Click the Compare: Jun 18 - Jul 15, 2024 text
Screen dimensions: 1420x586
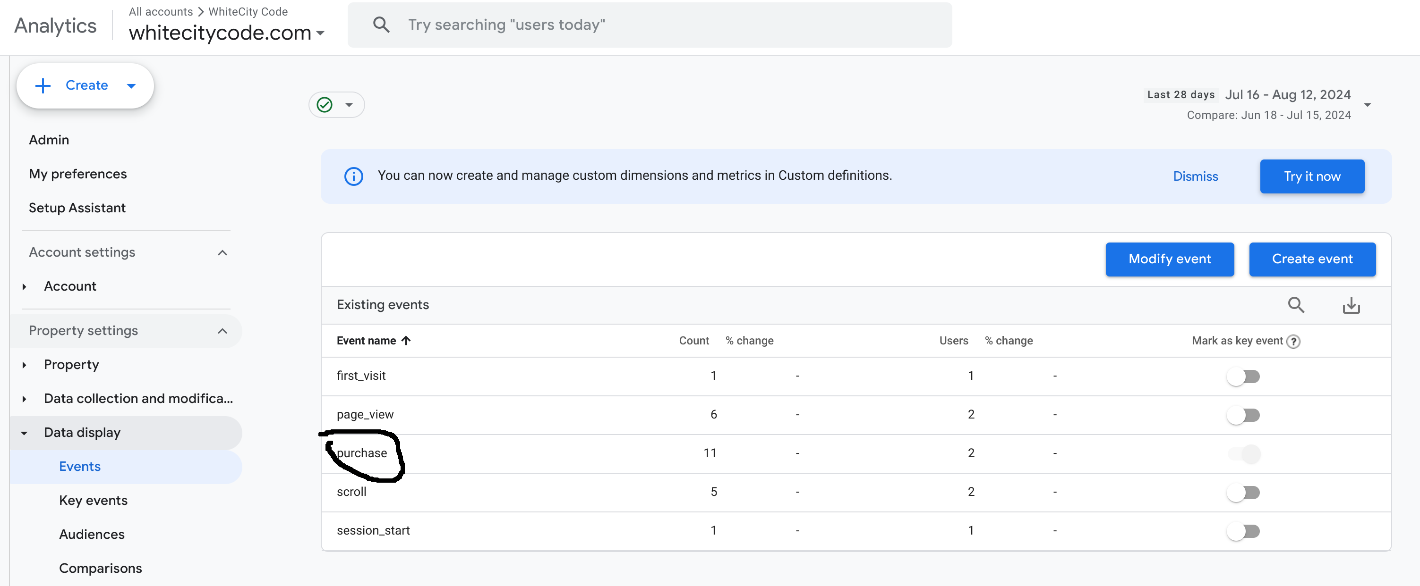click(x=1268, y=115)
